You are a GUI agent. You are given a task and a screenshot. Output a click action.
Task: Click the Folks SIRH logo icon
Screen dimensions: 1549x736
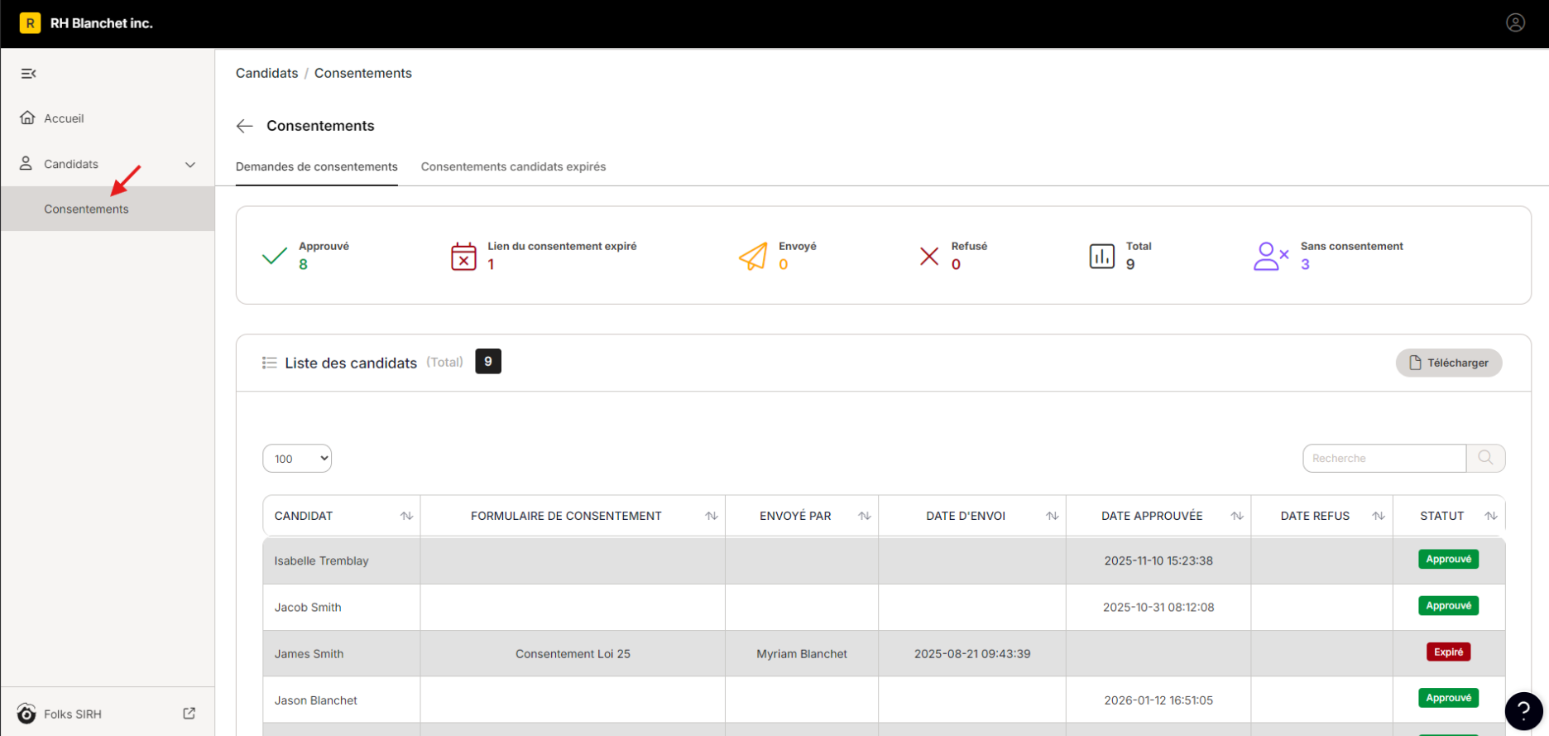pos(26,714)
